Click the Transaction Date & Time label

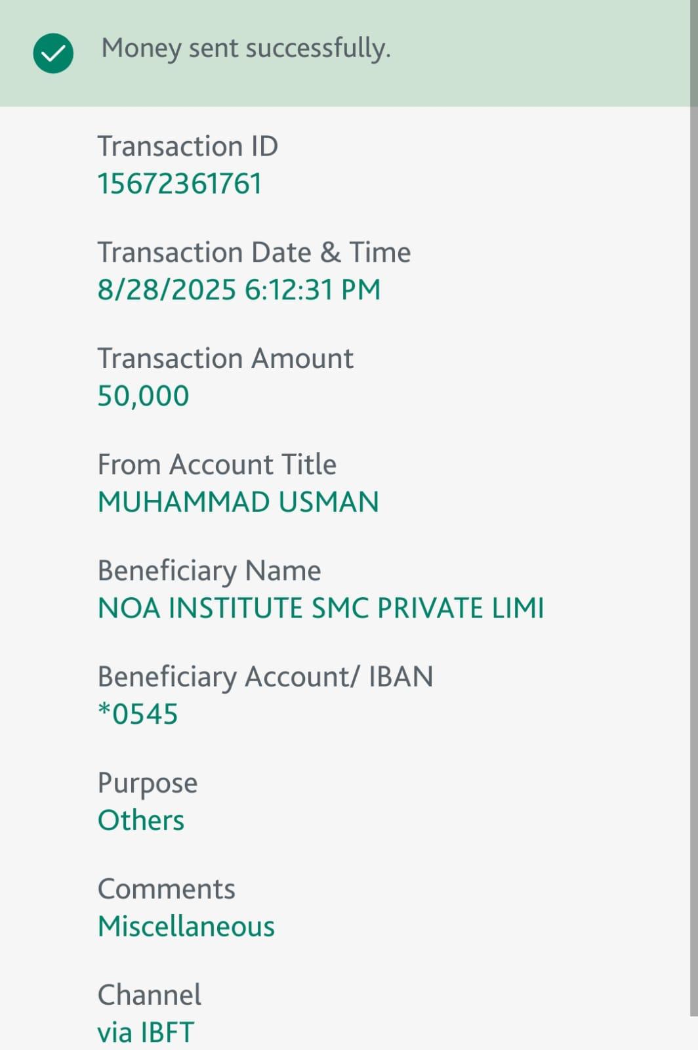[254, 252]
